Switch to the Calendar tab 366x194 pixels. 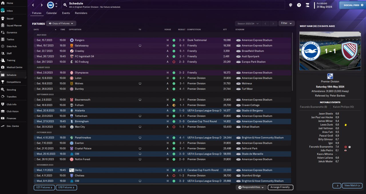(x=51, y=13)
